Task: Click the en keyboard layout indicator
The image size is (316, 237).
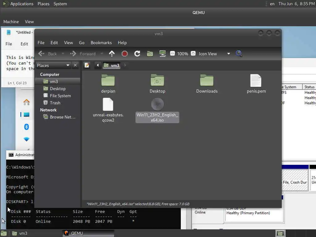Action: (272, 4)
